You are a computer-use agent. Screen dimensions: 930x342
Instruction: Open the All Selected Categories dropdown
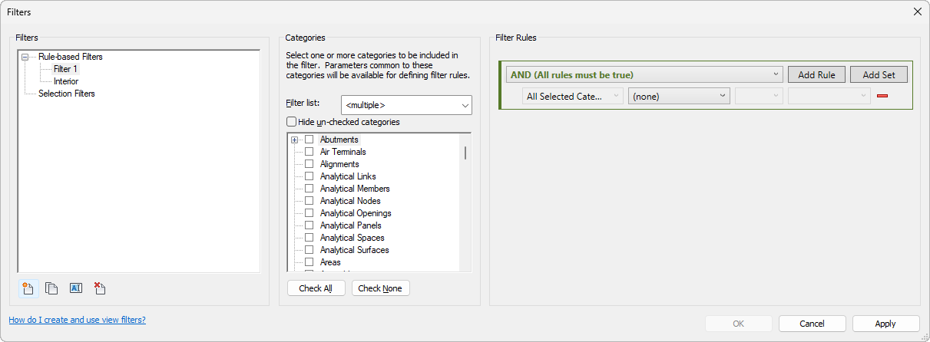tap(572, 97)
